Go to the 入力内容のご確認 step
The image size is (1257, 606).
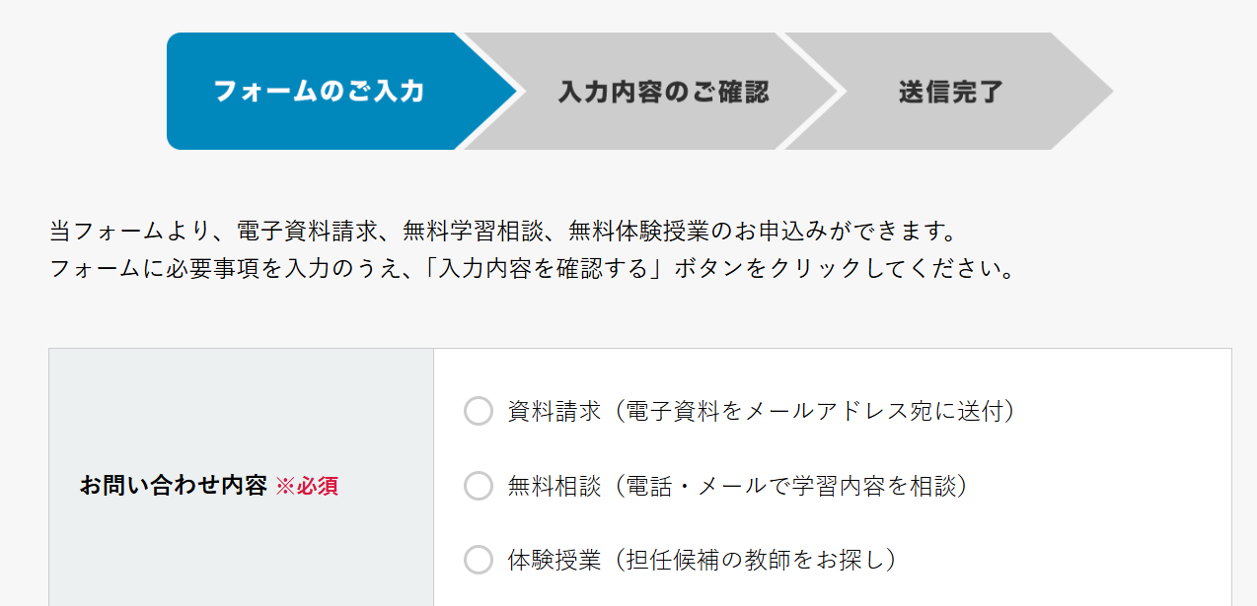pyautogui.click(x=663, y=92)
